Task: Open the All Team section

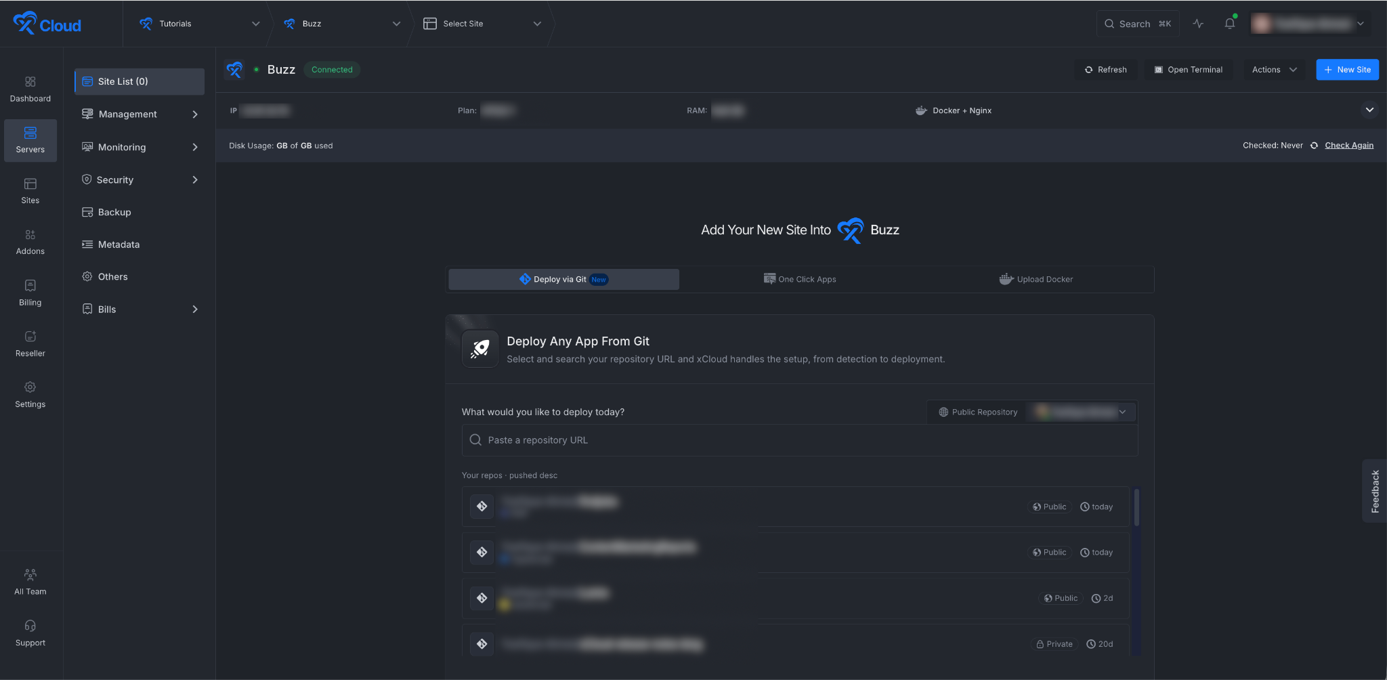Action: click(30, 582)
